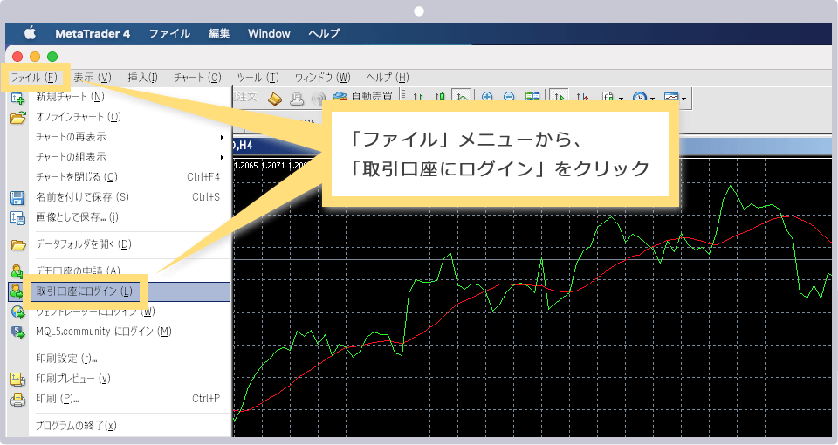Click the signals antenna toolbar icon

319,99
